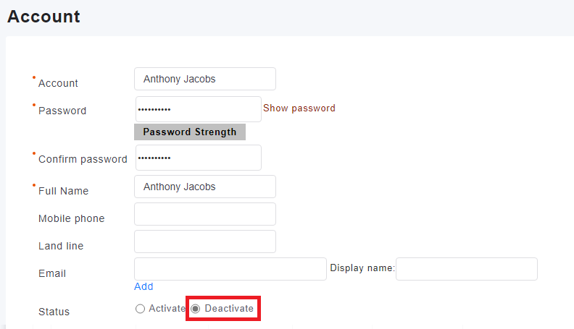574x329 pixels.
Task: Click the Status label text
Action: coord(54,312)
